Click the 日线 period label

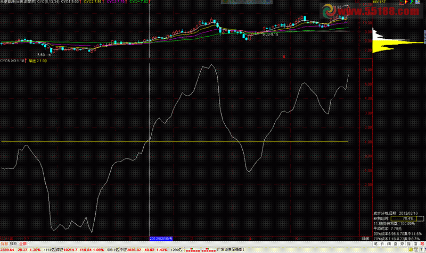coord(366,239)
